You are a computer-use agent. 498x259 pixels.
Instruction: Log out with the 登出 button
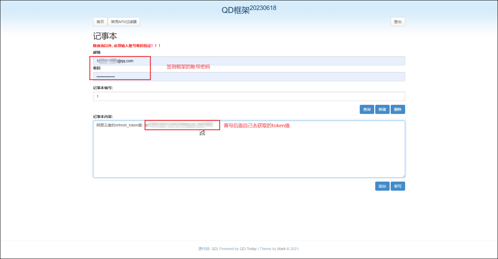pyautogui.click(x=398, y=22)
